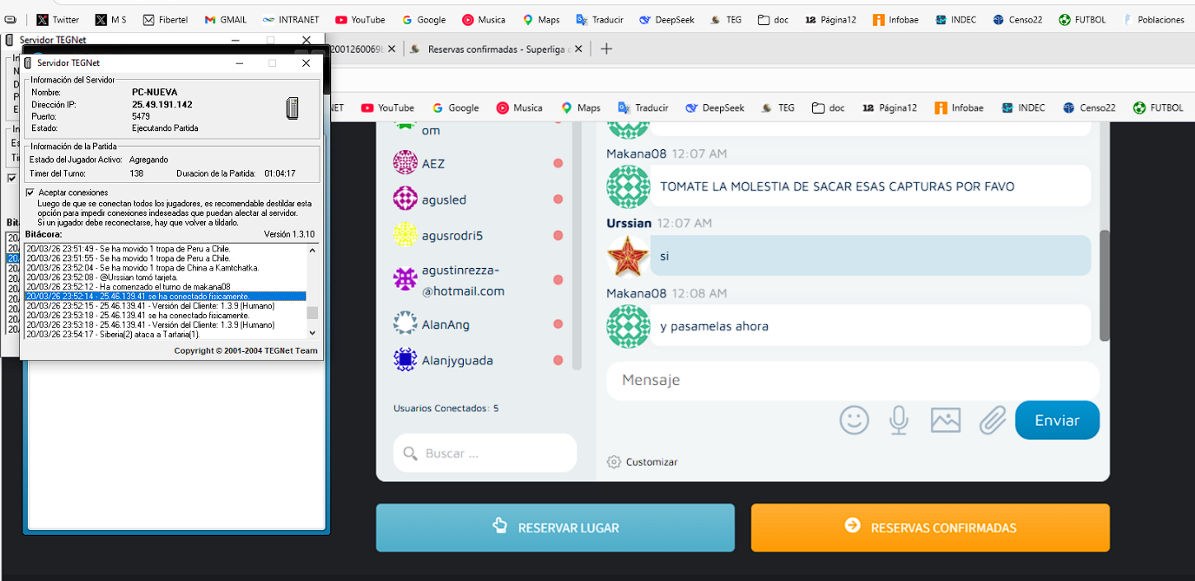Click the emoji smiley icon in chat
Viewport: 1195px width, 581px height.
pyautogui.click(x=854, y=420)
